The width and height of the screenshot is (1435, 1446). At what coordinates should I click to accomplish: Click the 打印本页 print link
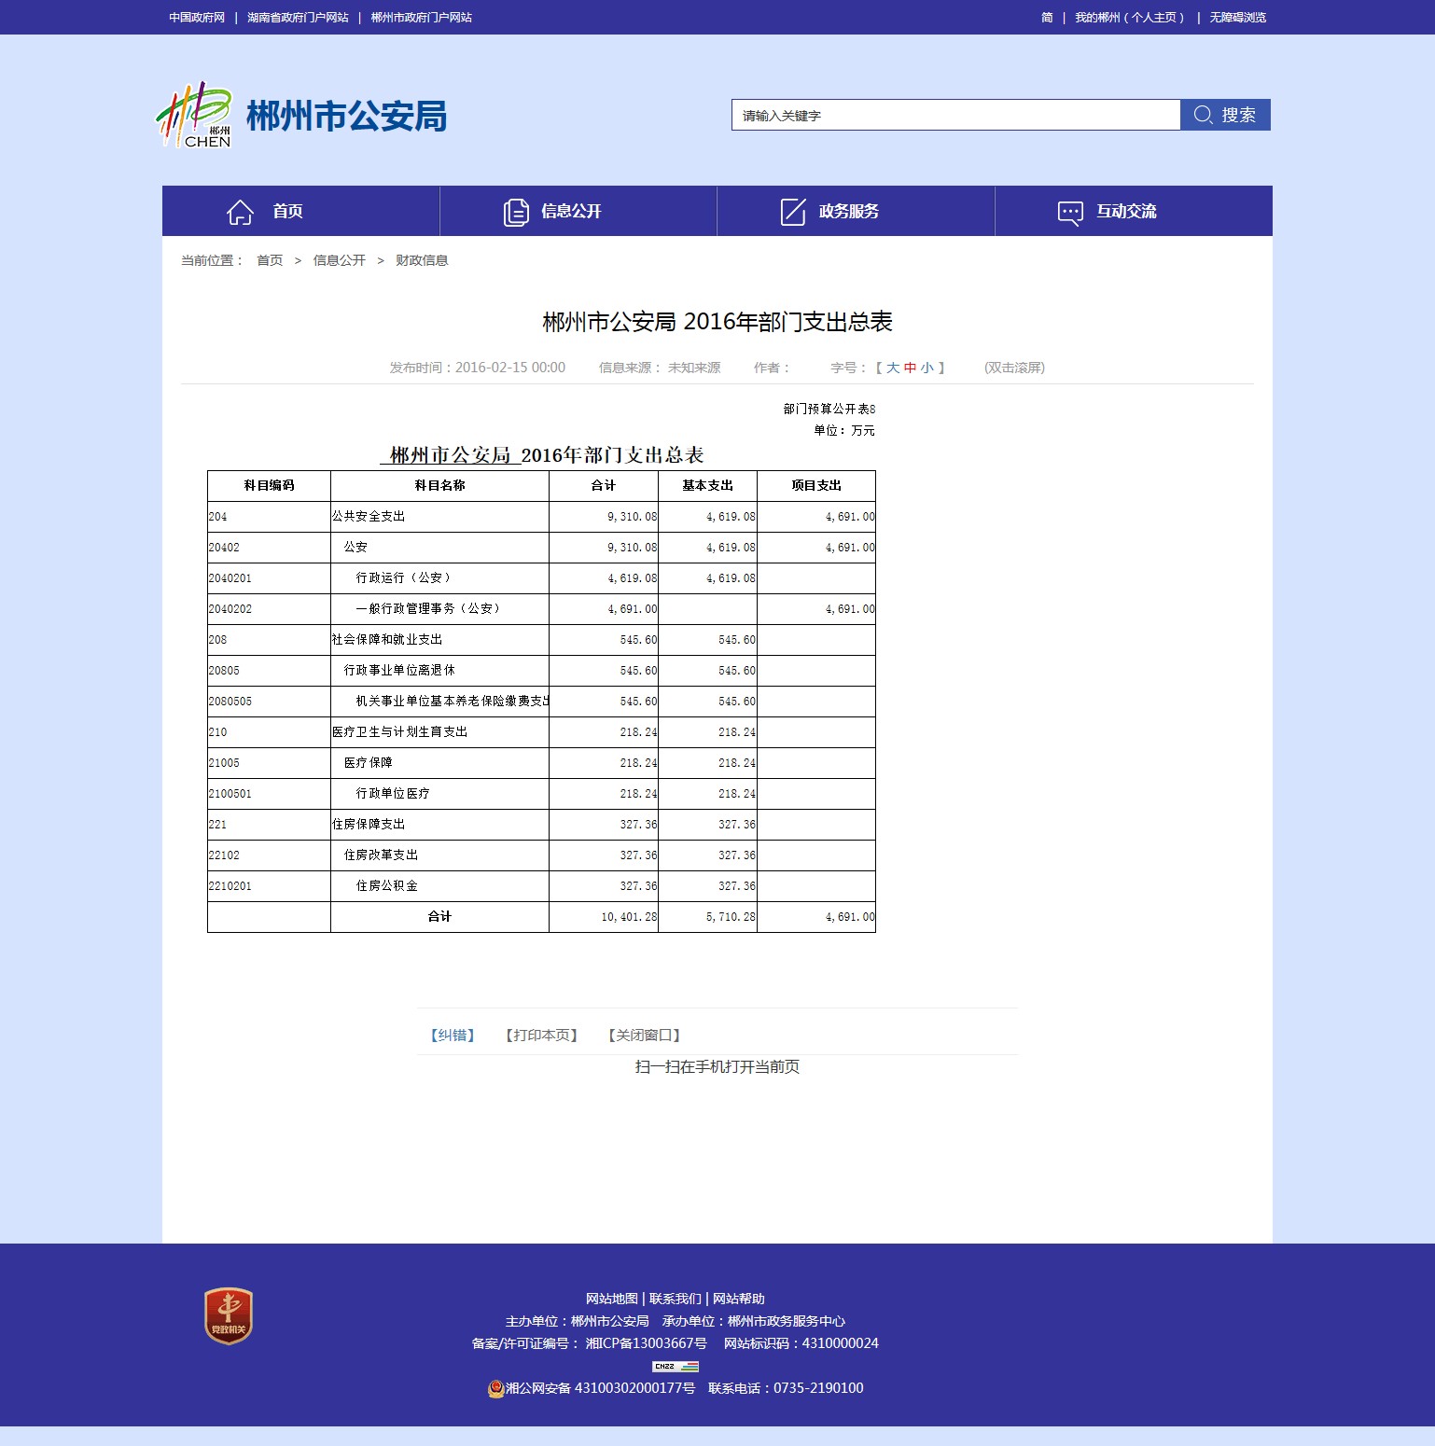[x=541, y=1035]
